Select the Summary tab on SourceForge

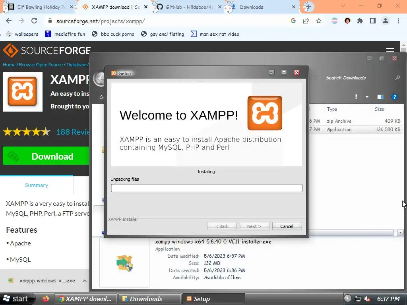coord(37,185)
